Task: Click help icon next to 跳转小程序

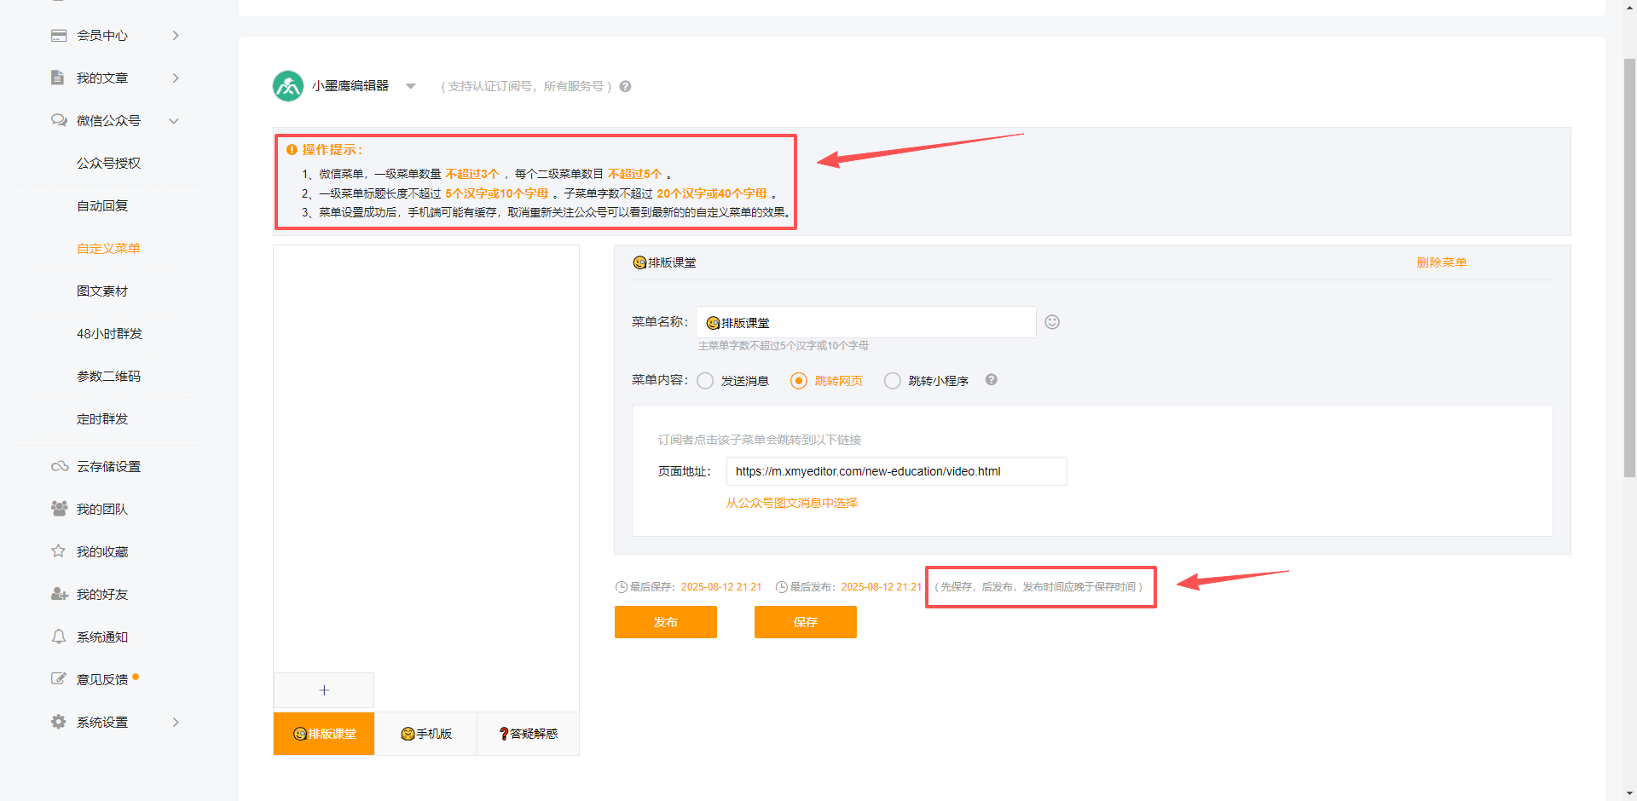Action: 991,380
